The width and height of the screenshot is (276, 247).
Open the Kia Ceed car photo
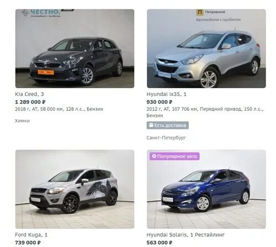tap(75, 49)
